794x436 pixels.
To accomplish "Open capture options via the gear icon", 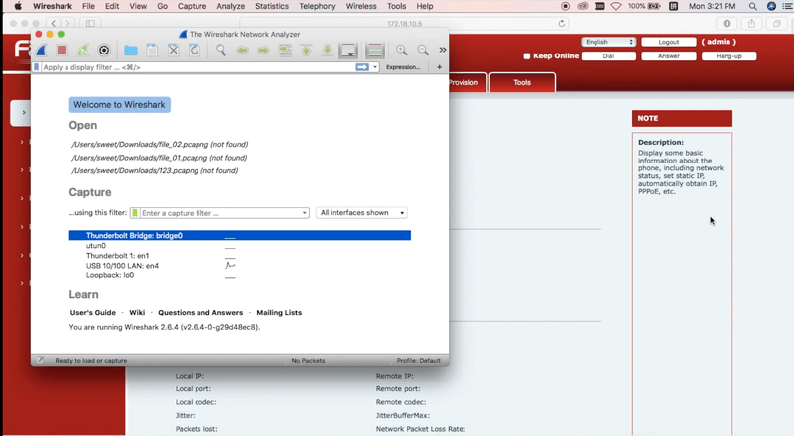I will pyautogui.click(x=104, y=50).
